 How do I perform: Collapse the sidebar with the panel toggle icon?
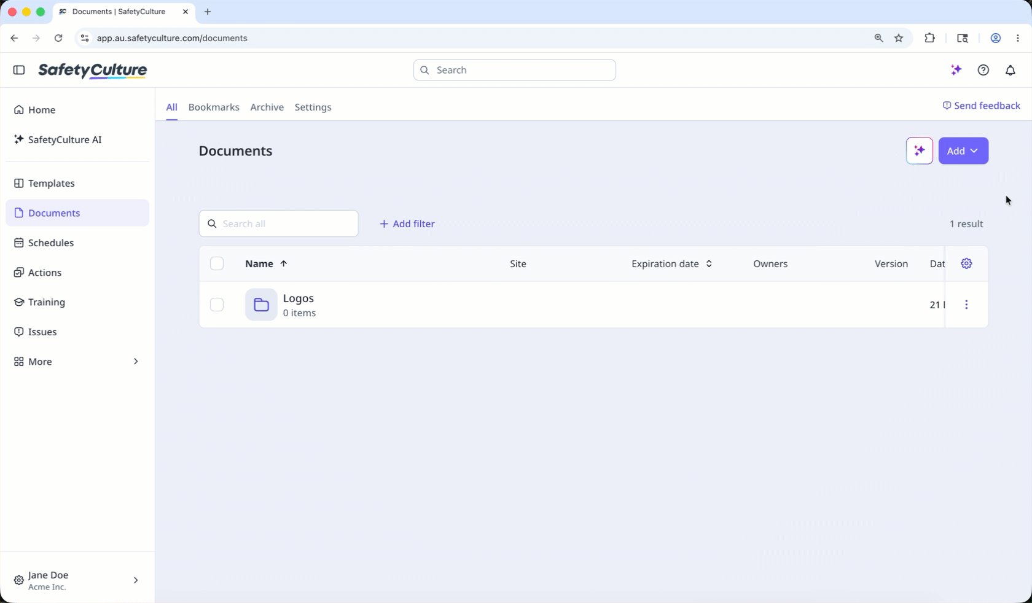(x=19, y=70)
